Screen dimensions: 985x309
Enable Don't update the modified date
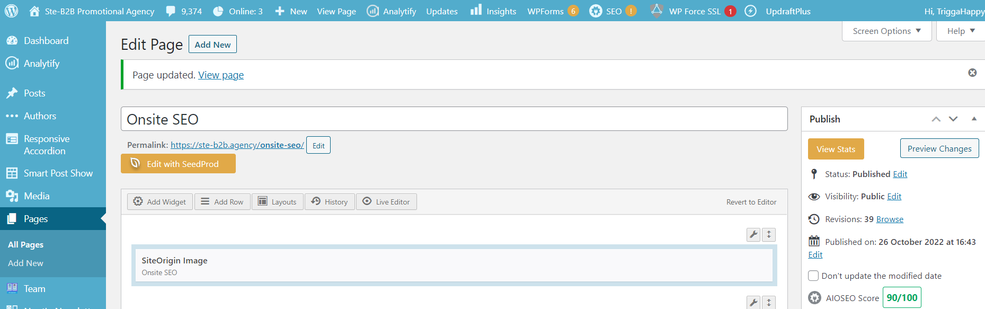click(813, 276)
